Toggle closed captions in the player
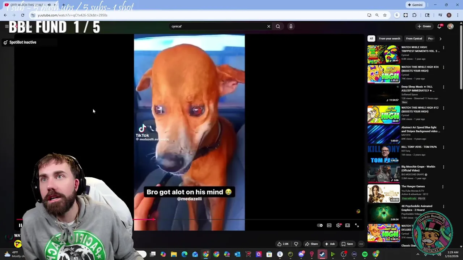463x260 pixels. click(x=329, y=225)
